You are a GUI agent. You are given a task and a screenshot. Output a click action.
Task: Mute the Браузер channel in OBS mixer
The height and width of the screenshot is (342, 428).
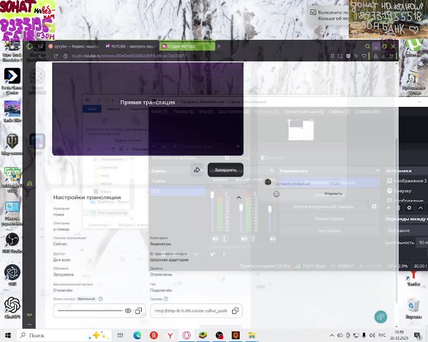215,239
